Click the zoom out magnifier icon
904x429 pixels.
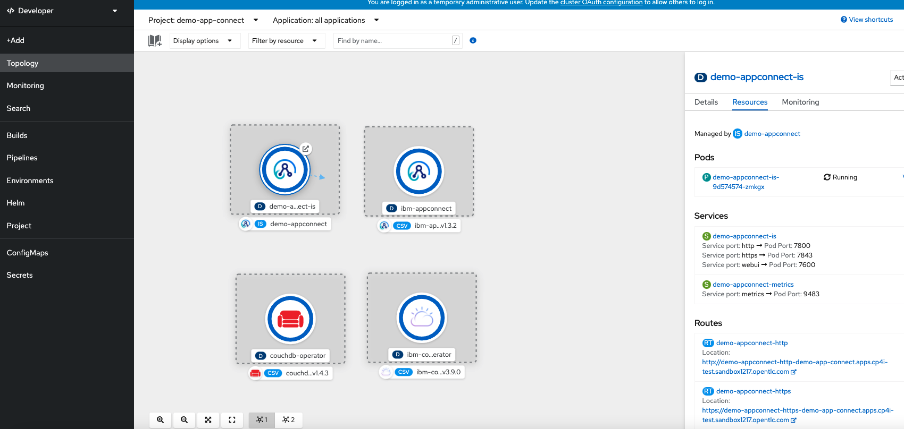click(x=184, y=419)
